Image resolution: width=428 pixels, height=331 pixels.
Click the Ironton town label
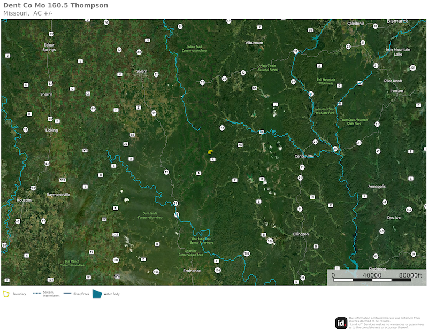396,90
